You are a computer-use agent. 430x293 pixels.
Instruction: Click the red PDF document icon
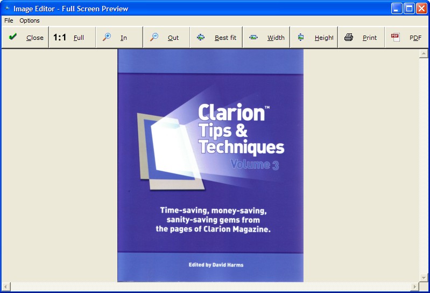[x=395, y=37]
